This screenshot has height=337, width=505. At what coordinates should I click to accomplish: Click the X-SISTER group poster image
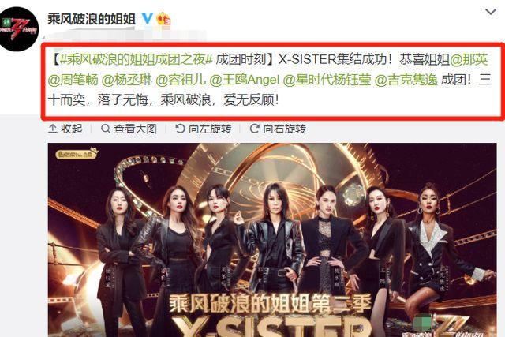pos(272,240)
